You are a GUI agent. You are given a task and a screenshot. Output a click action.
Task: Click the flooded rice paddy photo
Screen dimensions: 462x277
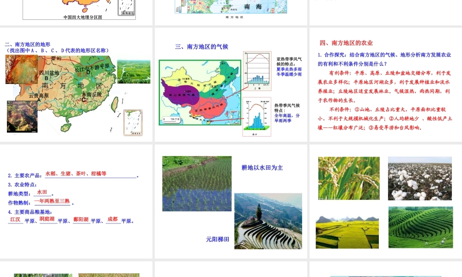point(197,184)
